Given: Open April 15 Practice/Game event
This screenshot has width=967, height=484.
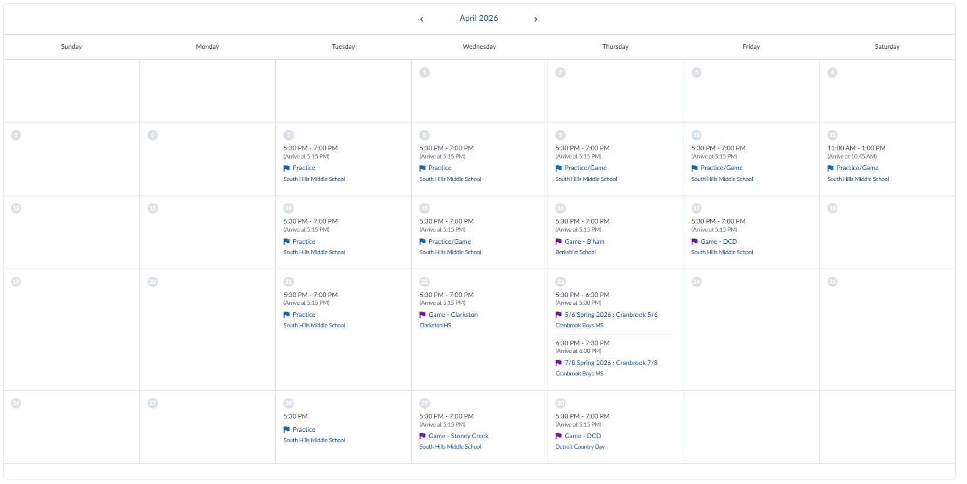Looking at the screenshot, I should pyautogui.click(x=450, y=241).
